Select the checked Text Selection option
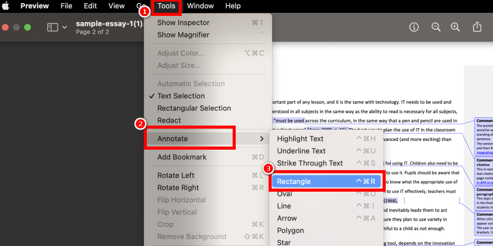Image resolution: width=493 pixels, height=246 pixels. click(x=181, y=96)
